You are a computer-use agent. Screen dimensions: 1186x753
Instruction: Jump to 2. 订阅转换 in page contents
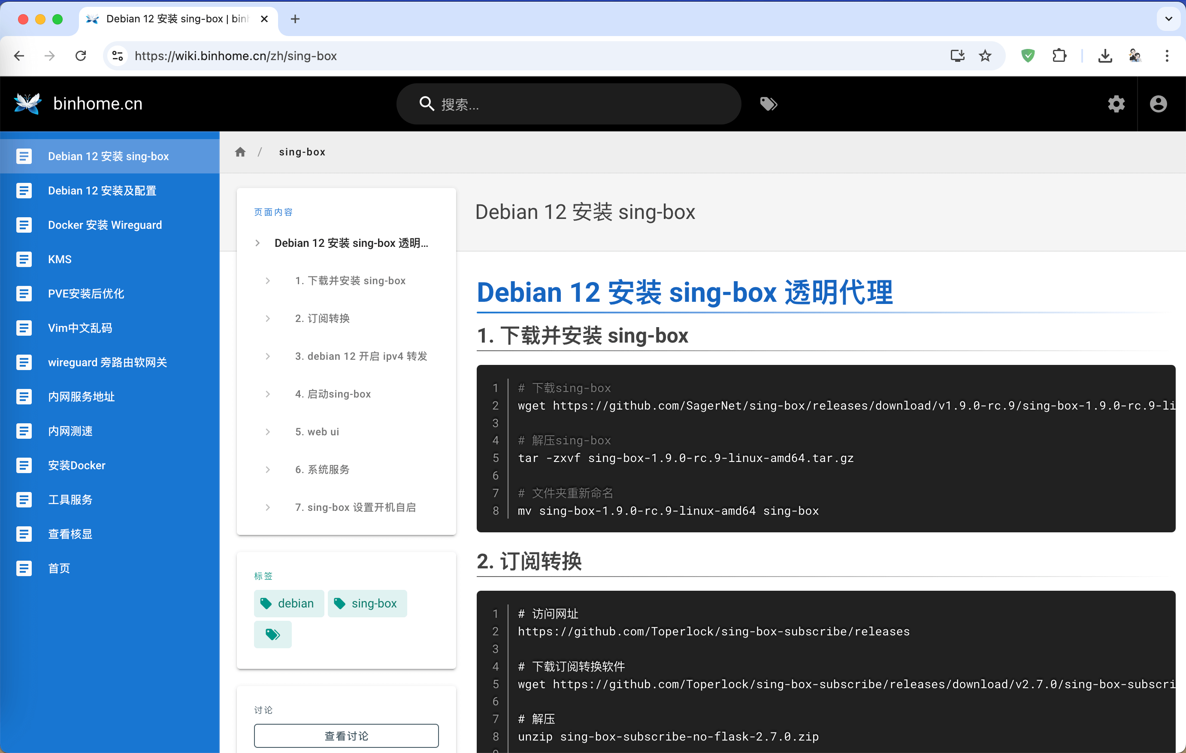click(x=323, y=319)
